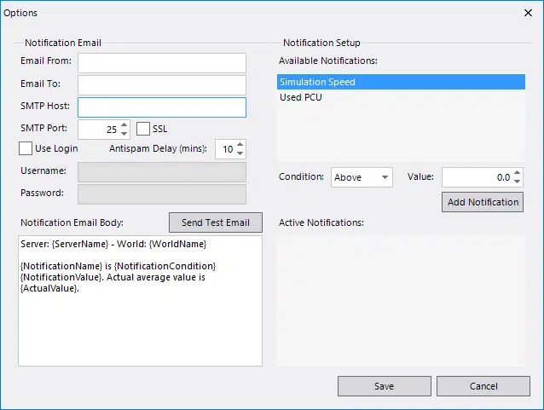Image resolution: width=544 pixels, height=410 pixels.
Task: Close the Options window with X
Action: coord(528,13)
